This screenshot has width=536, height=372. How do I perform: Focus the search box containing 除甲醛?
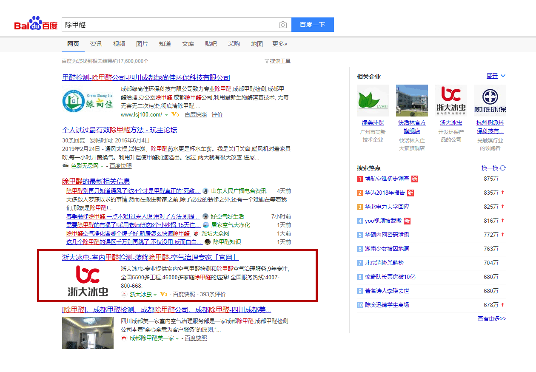pyautogui.click(x=170, y=25)
